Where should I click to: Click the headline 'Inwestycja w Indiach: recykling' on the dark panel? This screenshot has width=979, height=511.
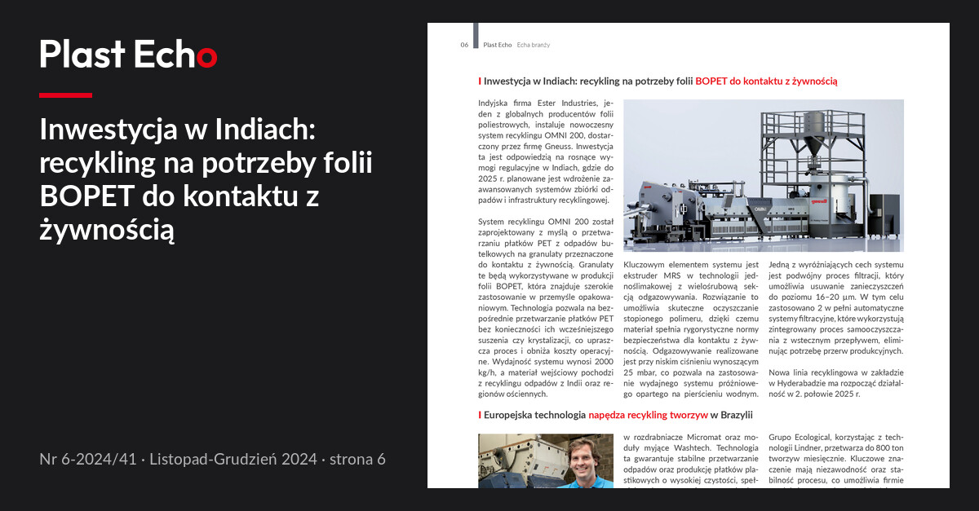point(206,181)
